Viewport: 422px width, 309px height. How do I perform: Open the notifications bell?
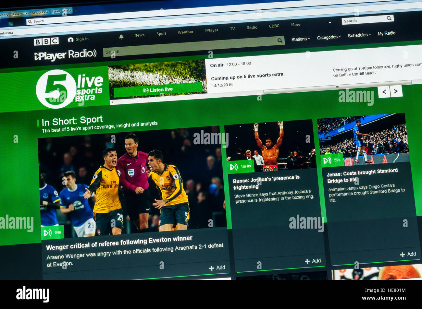[121, 37]
